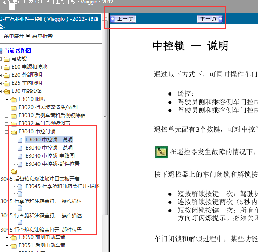This screenshot has width=258, height=252.
Task: Click open folder icon of E30 电器设备
Action: pyautogui.click(x=7, y=91)
